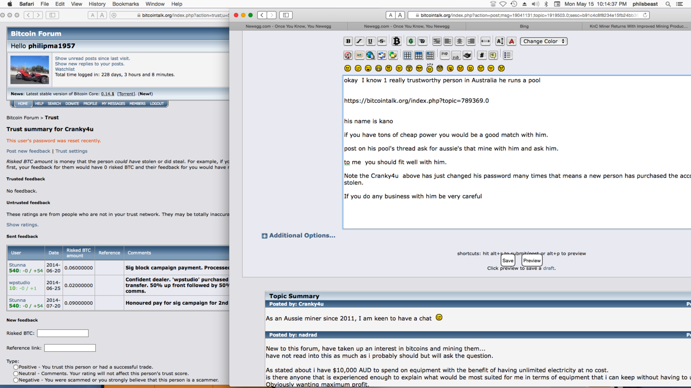Viewport: 691px width, 388px height.
Task: Click LOGOUT in forum nav bar
Action: tap(157, 103)
